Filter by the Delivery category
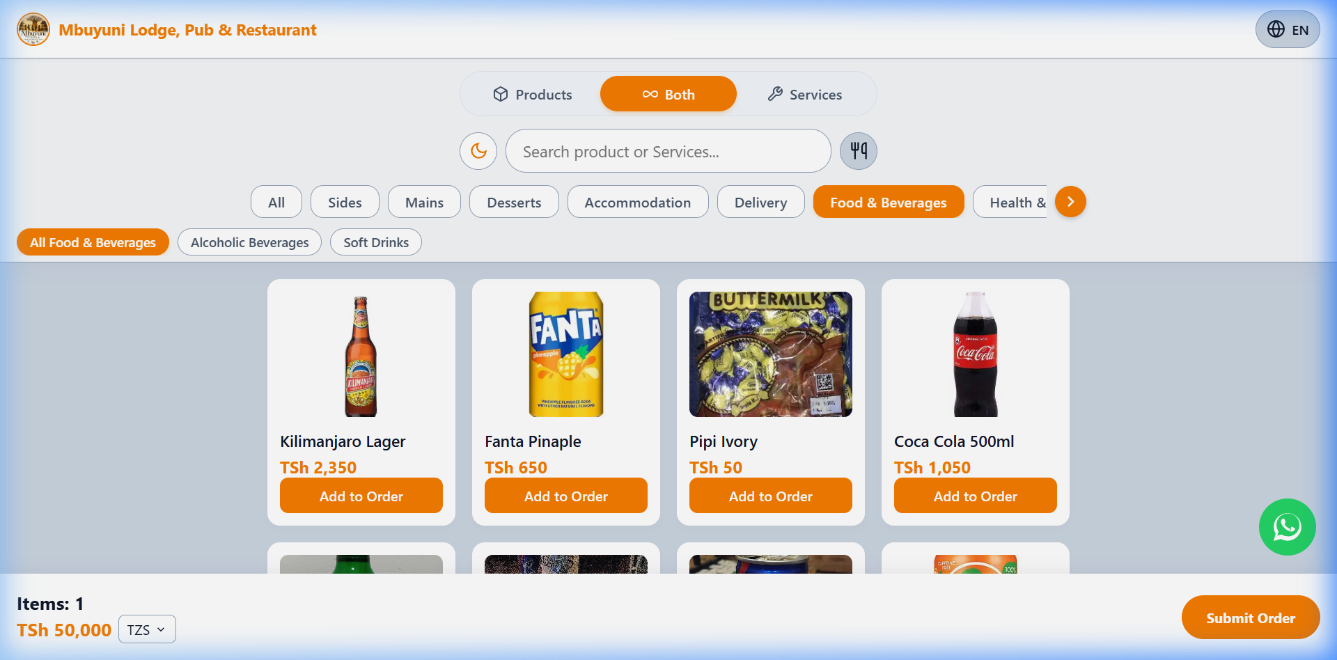This screenshot has width=1337, height=660. (x=761, y=202)
